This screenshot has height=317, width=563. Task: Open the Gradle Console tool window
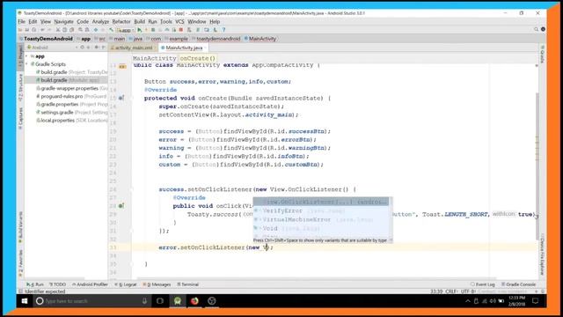518,284
